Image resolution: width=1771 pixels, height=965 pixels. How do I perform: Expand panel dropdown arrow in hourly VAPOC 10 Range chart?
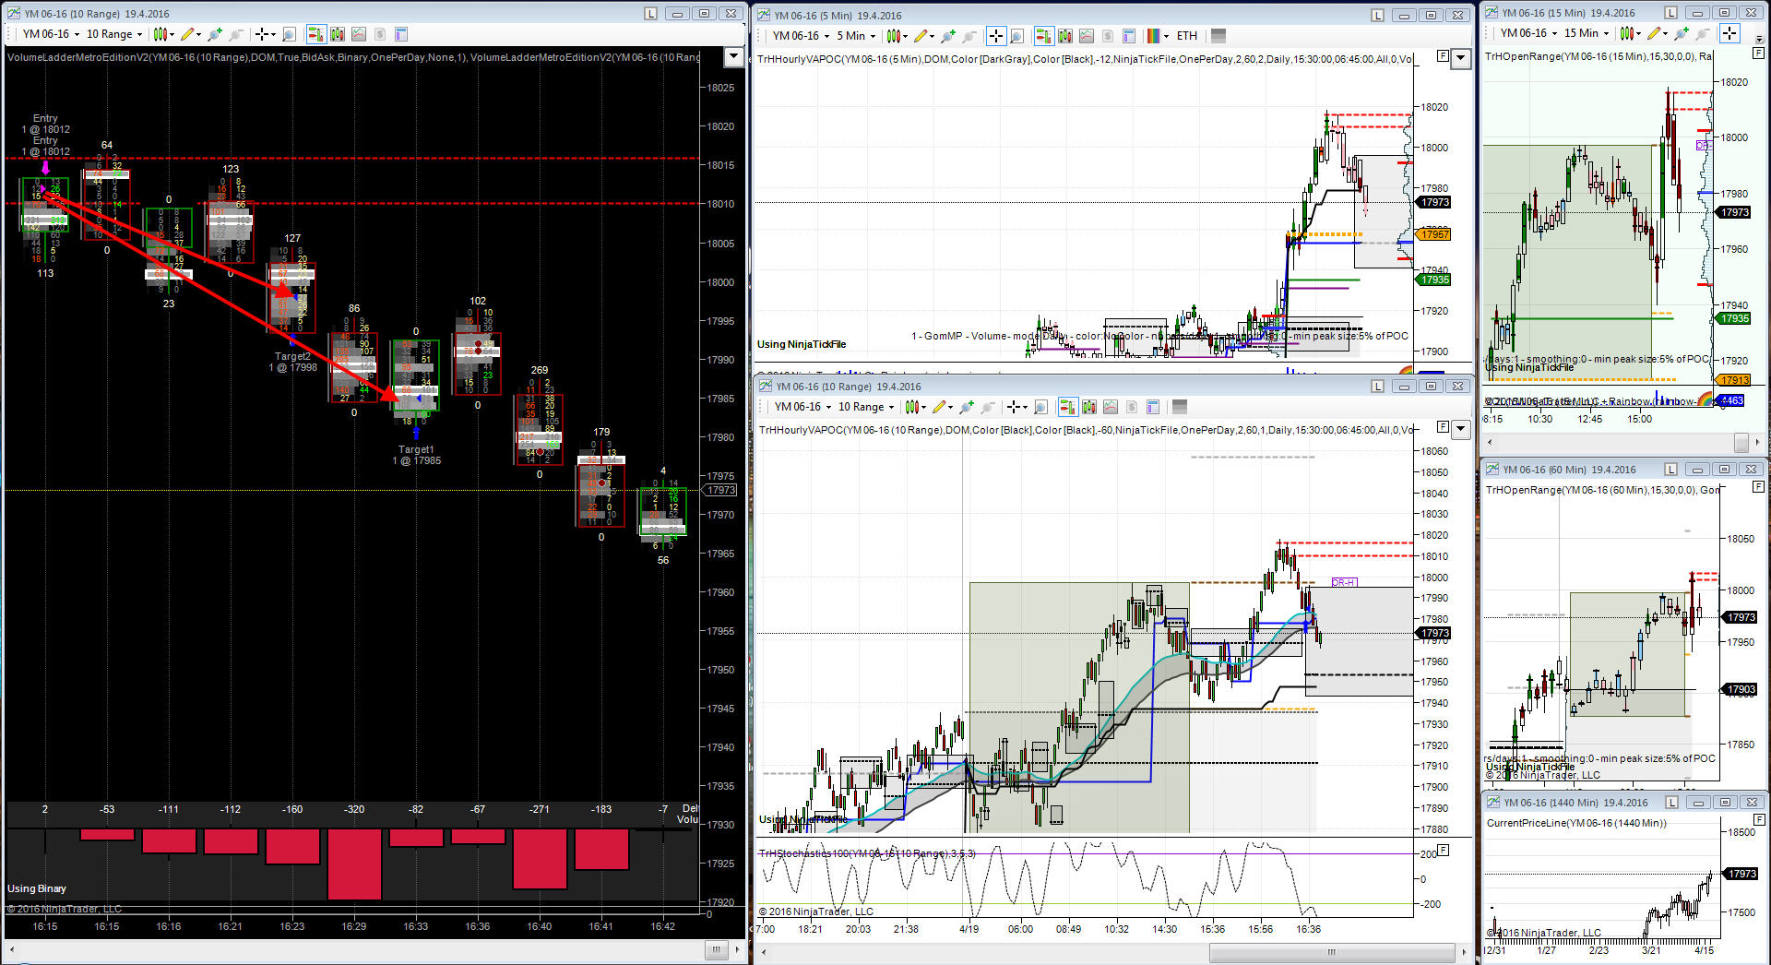coord(1460,429)
